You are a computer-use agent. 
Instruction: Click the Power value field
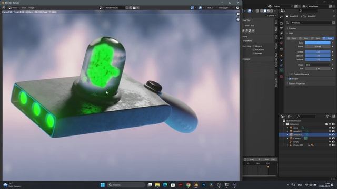pos(318,47)
